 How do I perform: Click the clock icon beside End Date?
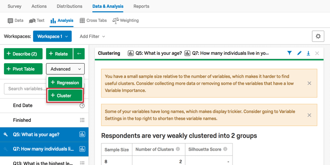(82, 106)
